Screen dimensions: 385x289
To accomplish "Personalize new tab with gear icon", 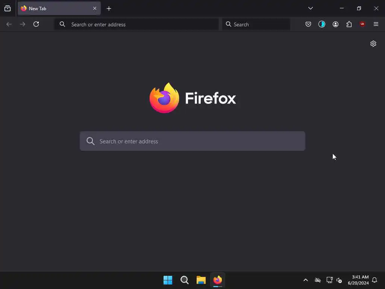I will click(x=373, y=44).
